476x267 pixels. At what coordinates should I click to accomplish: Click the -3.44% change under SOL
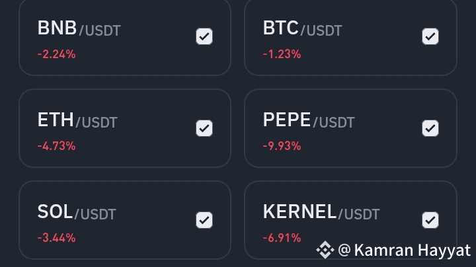pos(56,238)
